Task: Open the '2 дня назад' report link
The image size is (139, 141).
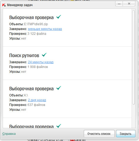Action: 37,100
